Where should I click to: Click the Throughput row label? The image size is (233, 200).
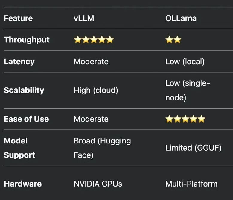tap(27, 40)
